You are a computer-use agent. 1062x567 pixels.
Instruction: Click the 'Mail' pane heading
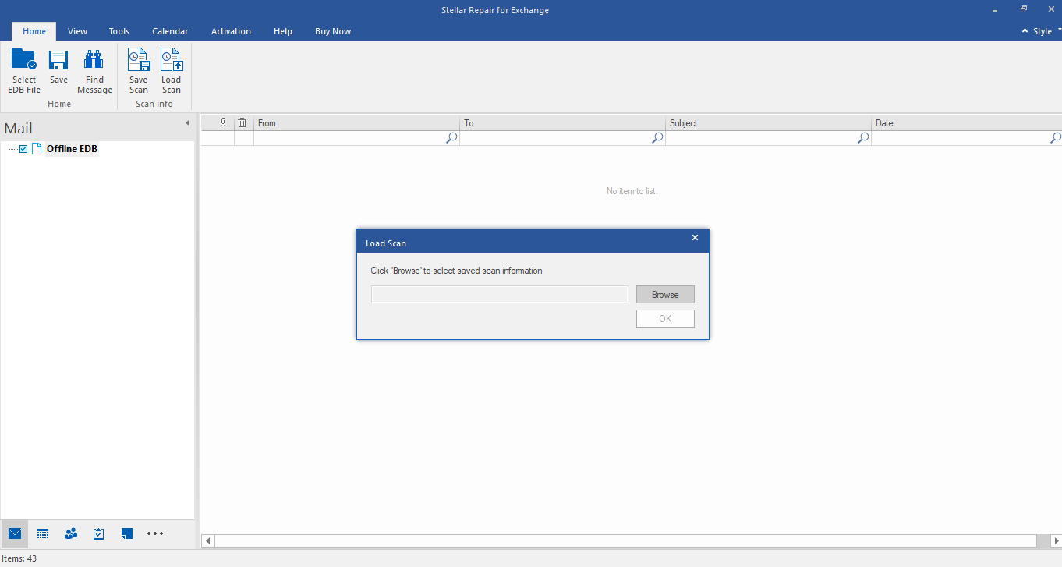(19, 129)
